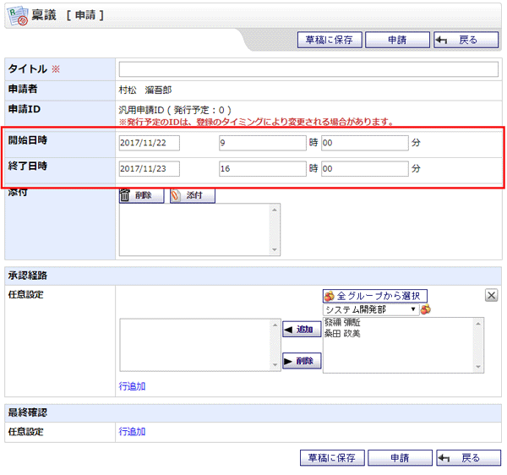Click the top 戻る button
The height and width of the screenshot is (475, 507).
click(x=466, y=40)
